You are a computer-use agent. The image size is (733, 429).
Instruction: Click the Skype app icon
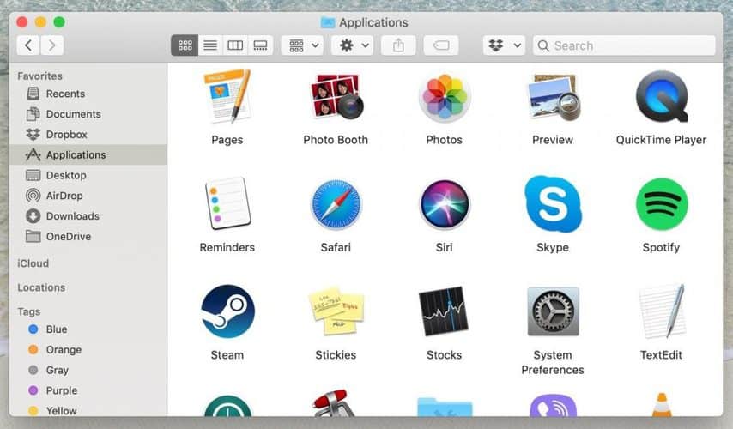point(553,203)
